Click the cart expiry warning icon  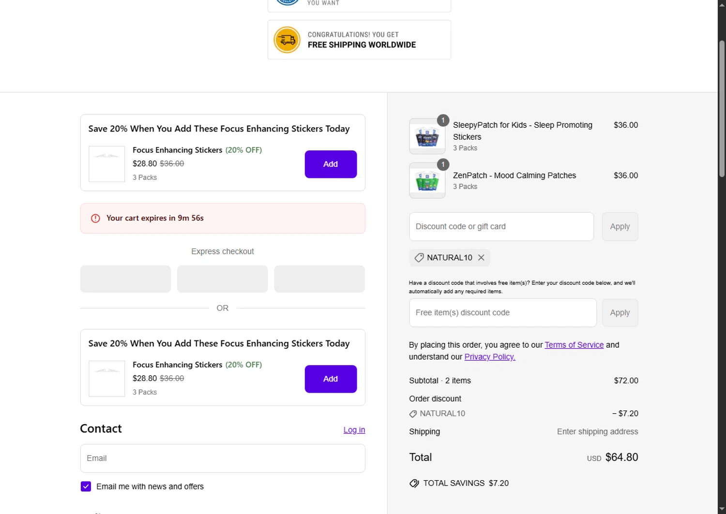click(96, 218)
